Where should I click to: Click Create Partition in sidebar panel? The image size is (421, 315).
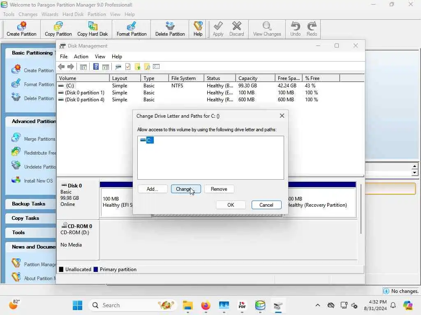pos(33,70)
